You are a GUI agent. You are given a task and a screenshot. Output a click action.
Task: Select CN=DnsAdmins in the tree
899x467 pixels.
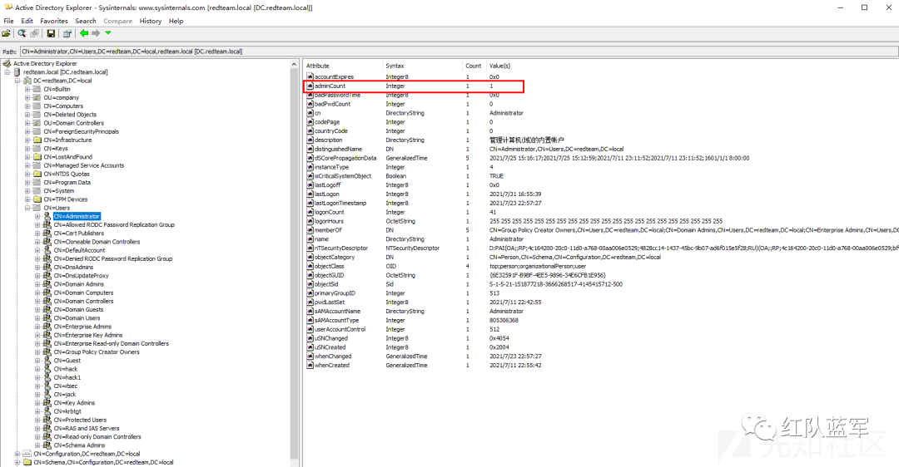(x=73, y=268)
